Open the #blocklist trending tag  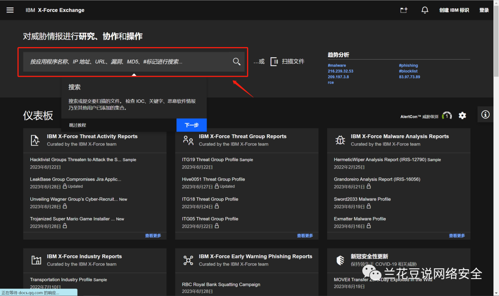pyautogui.click(x=408, y=71)
